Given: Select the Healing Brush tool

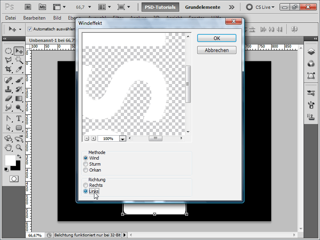Looking at the screenshot, I should pyautogui.click(x=8, y=80).
